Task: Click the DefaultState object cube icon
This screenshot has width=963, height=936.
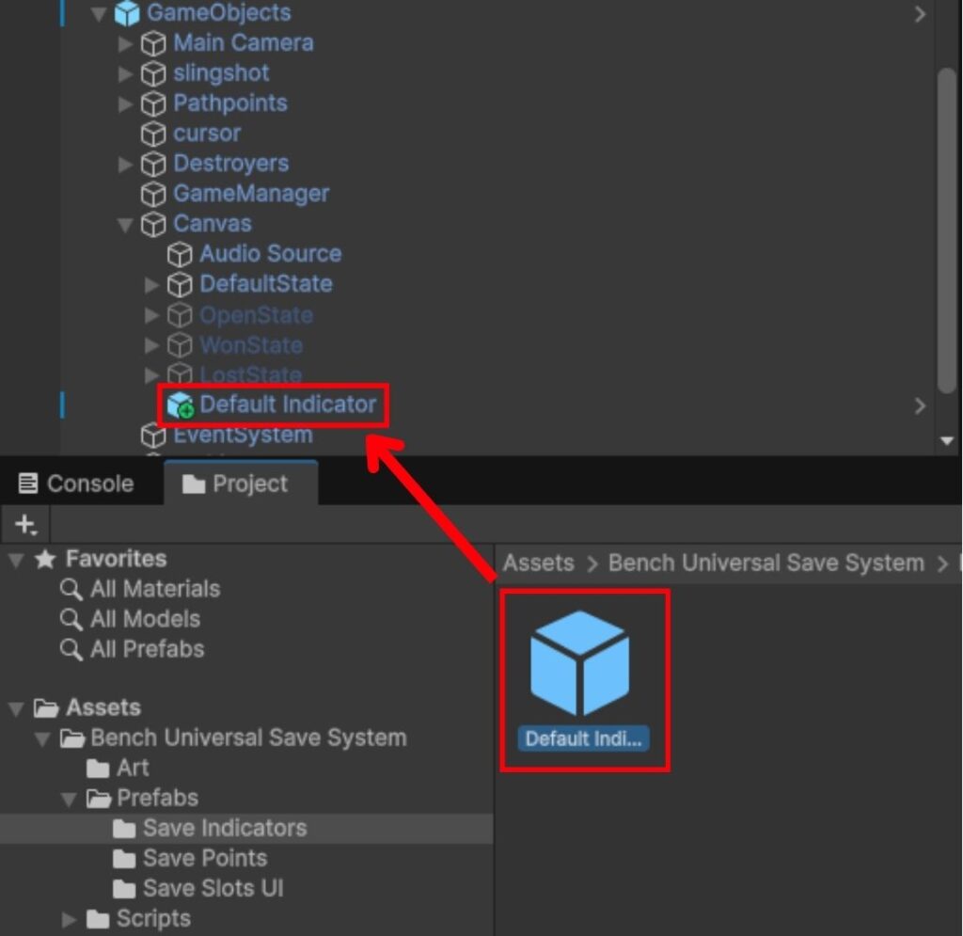Action: 180,284
